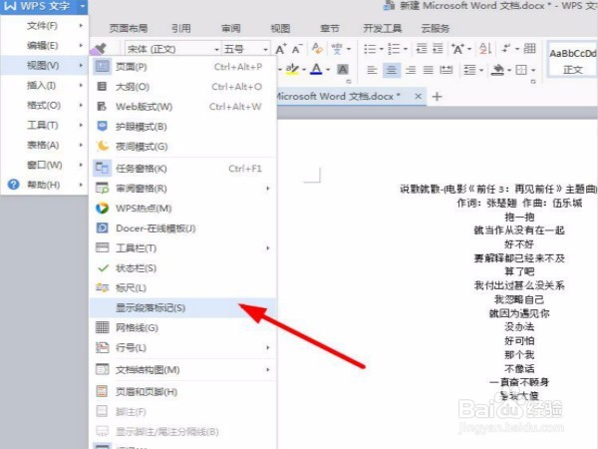Open the WPS 文字 application menu button

(x=44, y=7)
